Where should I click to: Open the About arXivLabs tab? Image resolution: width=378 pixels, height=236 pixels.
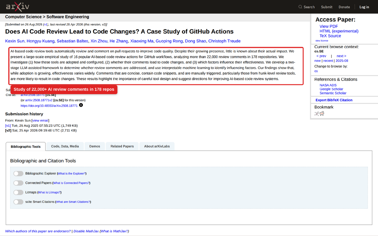[157, 146]
